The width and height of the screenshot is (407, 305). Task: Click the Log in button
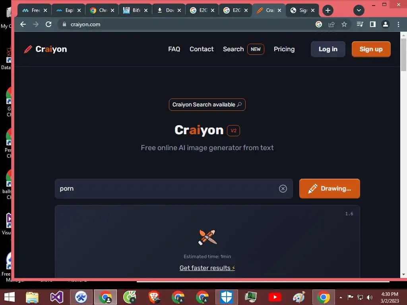(x=328, y=49)
